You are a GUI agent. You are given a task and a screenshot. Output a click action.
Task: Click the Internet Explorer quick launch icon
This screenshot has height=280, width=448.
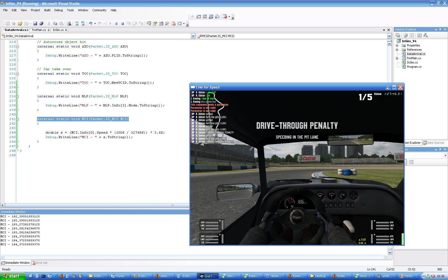[x=56, y=276]
